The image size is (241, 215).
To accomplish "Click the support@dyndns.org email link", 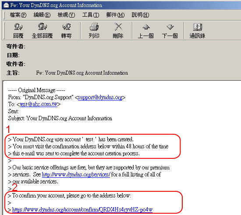I will click(100, 97).
